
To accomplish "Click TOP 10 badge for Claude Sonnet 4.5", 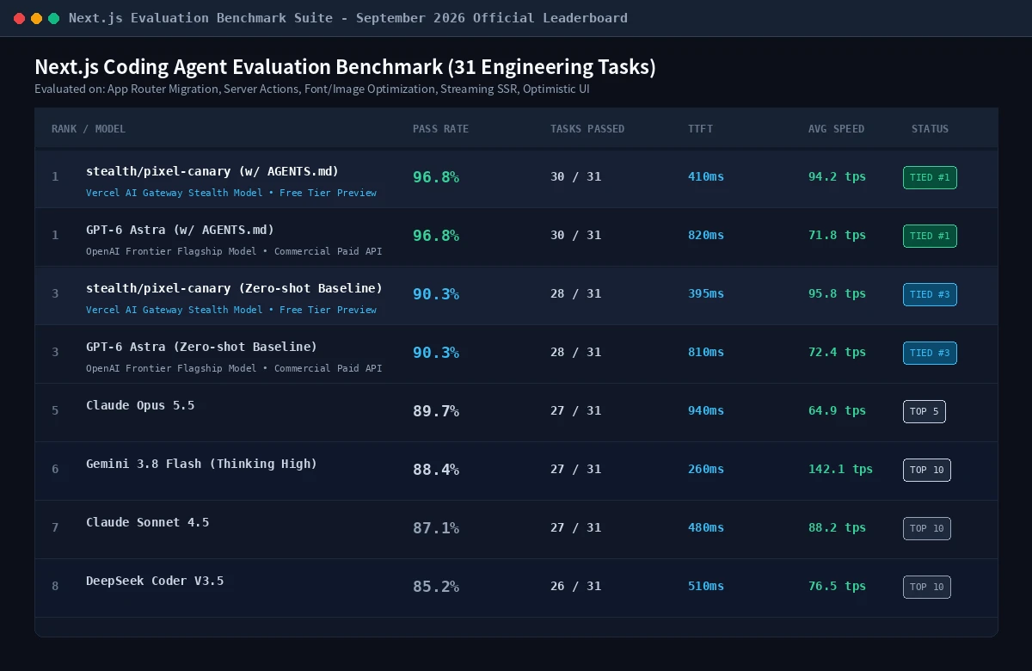I will click(927, 528).
